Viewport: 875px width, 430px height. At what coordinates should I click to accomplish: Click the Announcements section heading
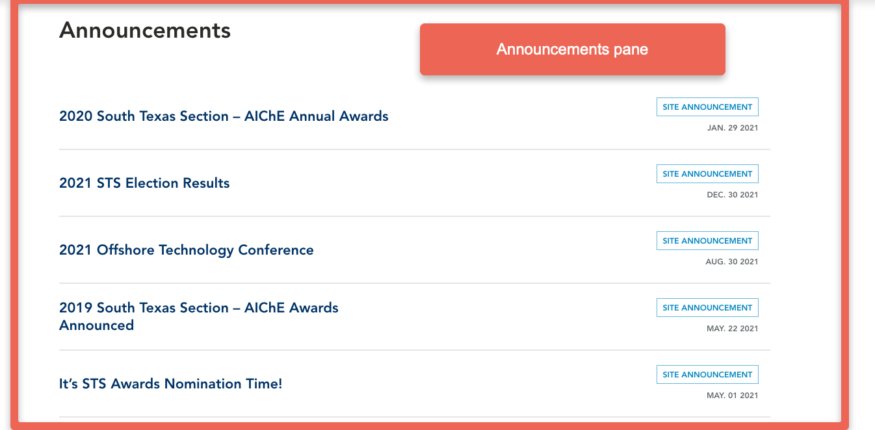(x=145, y=30)
